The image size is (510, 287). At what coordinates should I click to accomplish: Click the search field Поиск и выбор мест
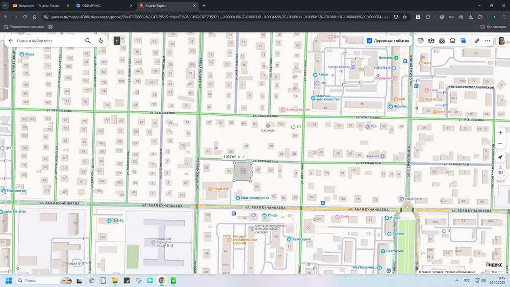point(48,41)
